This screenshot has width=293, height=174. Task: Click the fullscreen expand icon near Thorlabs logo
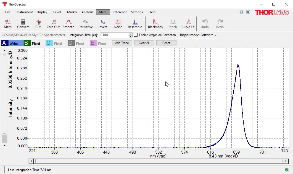click(x=241, y=12)
